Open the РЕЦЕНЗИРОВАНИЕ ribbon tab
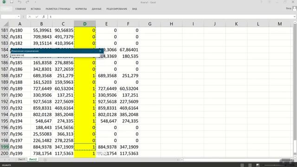 point(116,9)
